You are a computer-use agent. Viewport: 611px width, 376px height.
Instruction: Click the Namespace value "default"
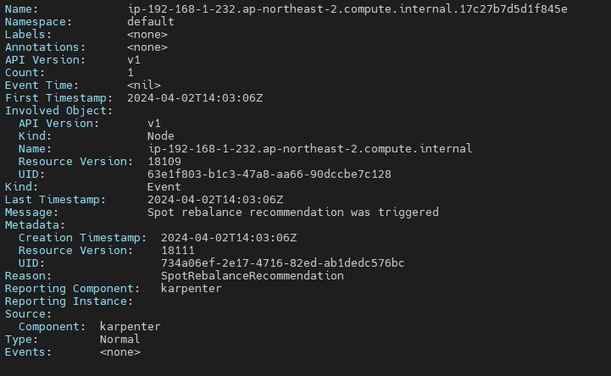tap(151, 21)
